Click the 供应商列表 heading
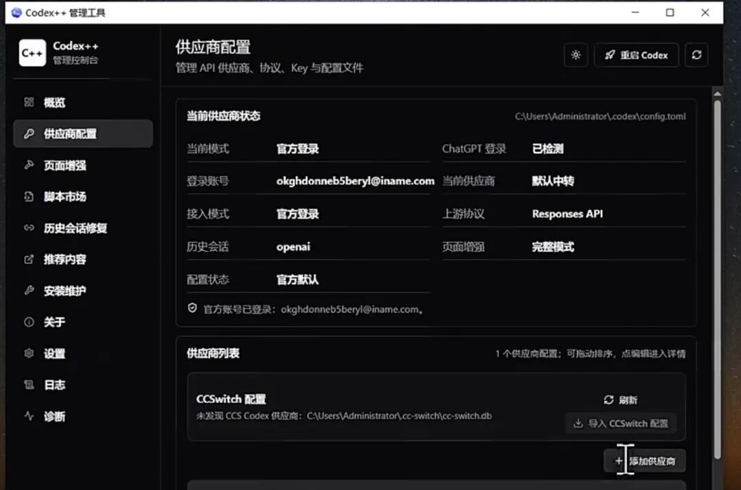 [x=213, y=353]
